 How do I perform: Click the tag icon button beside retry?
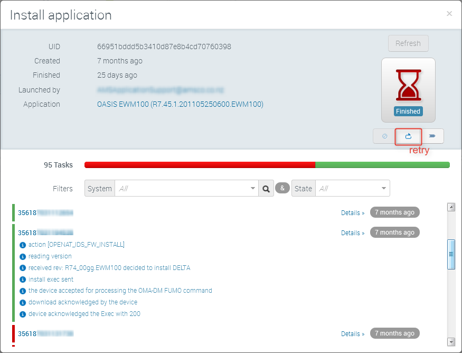432,136
